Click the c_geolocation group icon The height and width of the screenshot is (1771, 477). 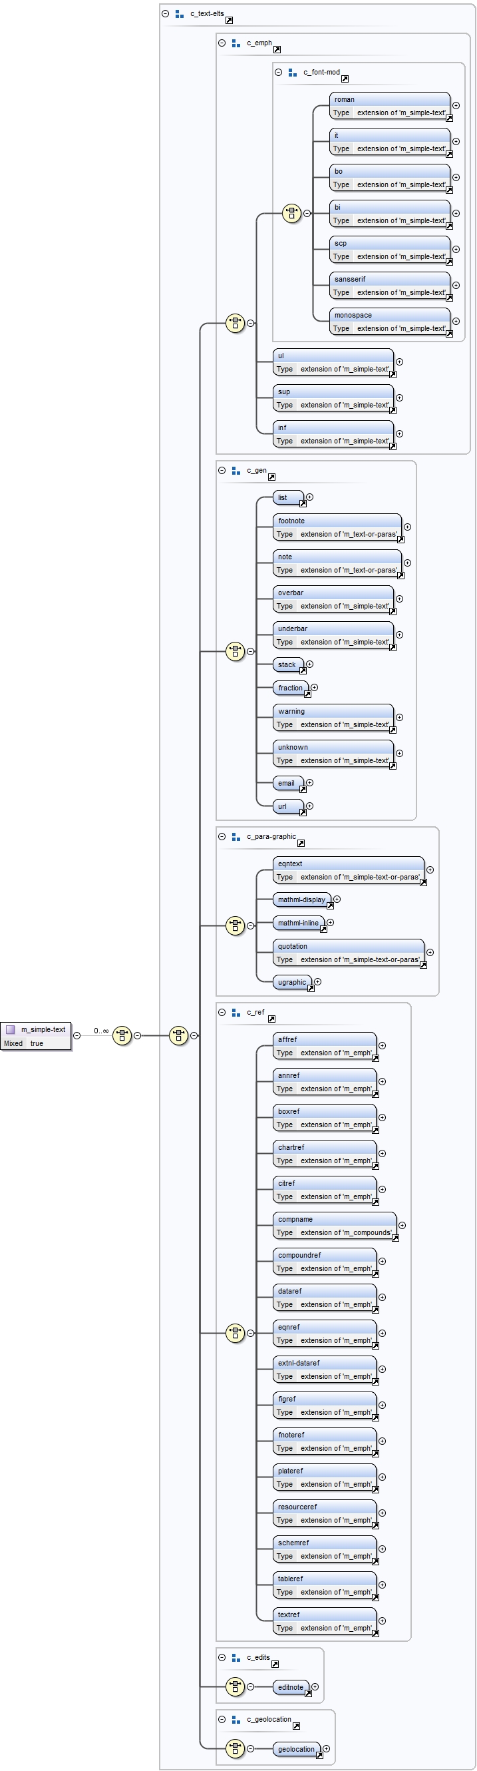pyautogui.click(x=236, y=1720)
